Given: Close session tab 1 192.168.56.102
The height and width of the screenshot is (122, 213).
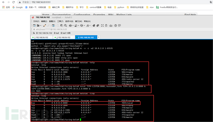Looking at the screenshot, I should click(x=51, y=37).
